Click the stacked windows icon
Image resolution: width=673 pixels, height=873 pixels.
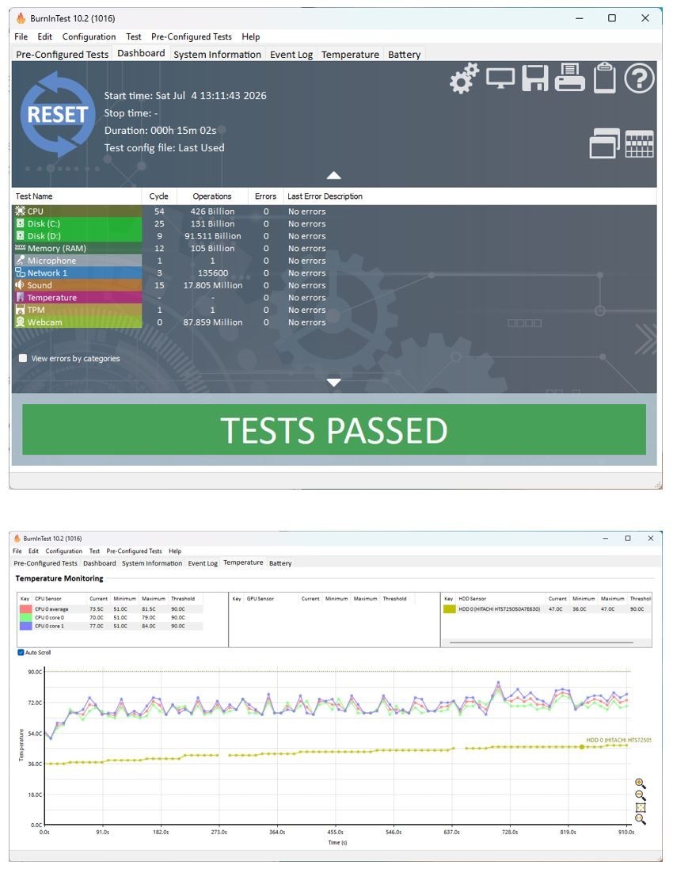[605, 143]
